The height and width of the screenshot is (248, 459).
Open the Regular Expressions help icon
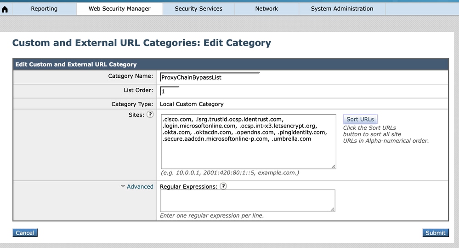pyautogui.click(x=223, y=186)
